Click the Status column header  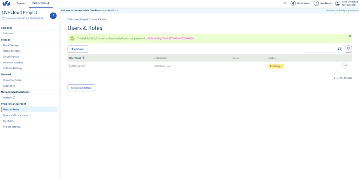tap(272, 58)
